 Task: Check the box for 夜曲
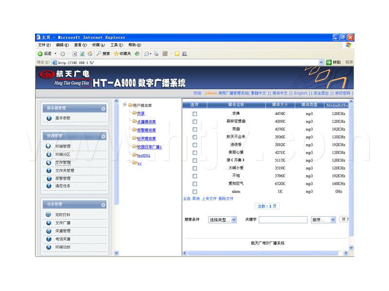[195, 129]
